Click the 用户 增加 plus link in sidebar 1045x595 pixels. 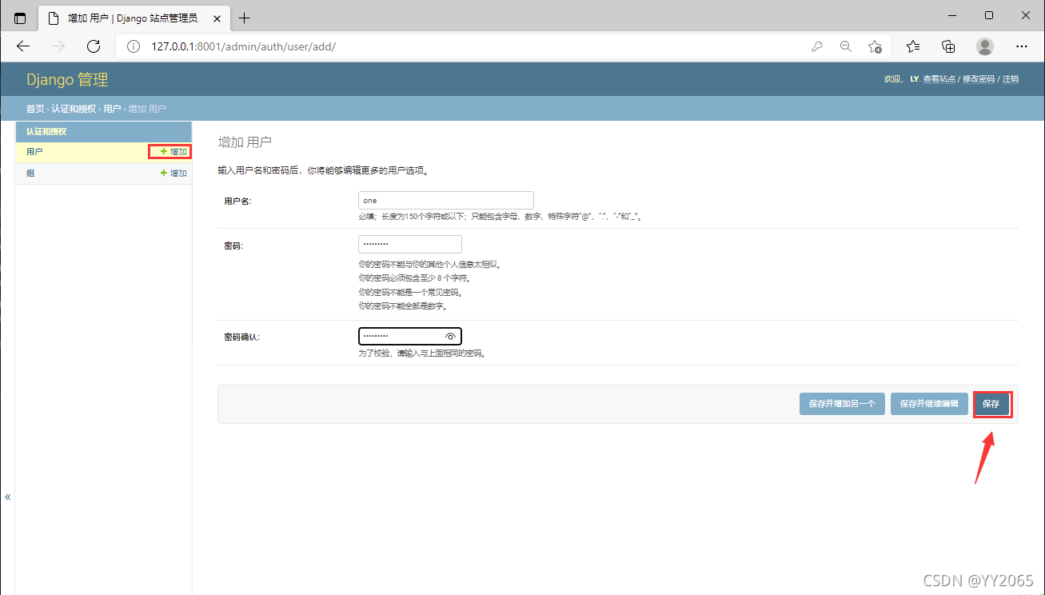tap(174, 151)
